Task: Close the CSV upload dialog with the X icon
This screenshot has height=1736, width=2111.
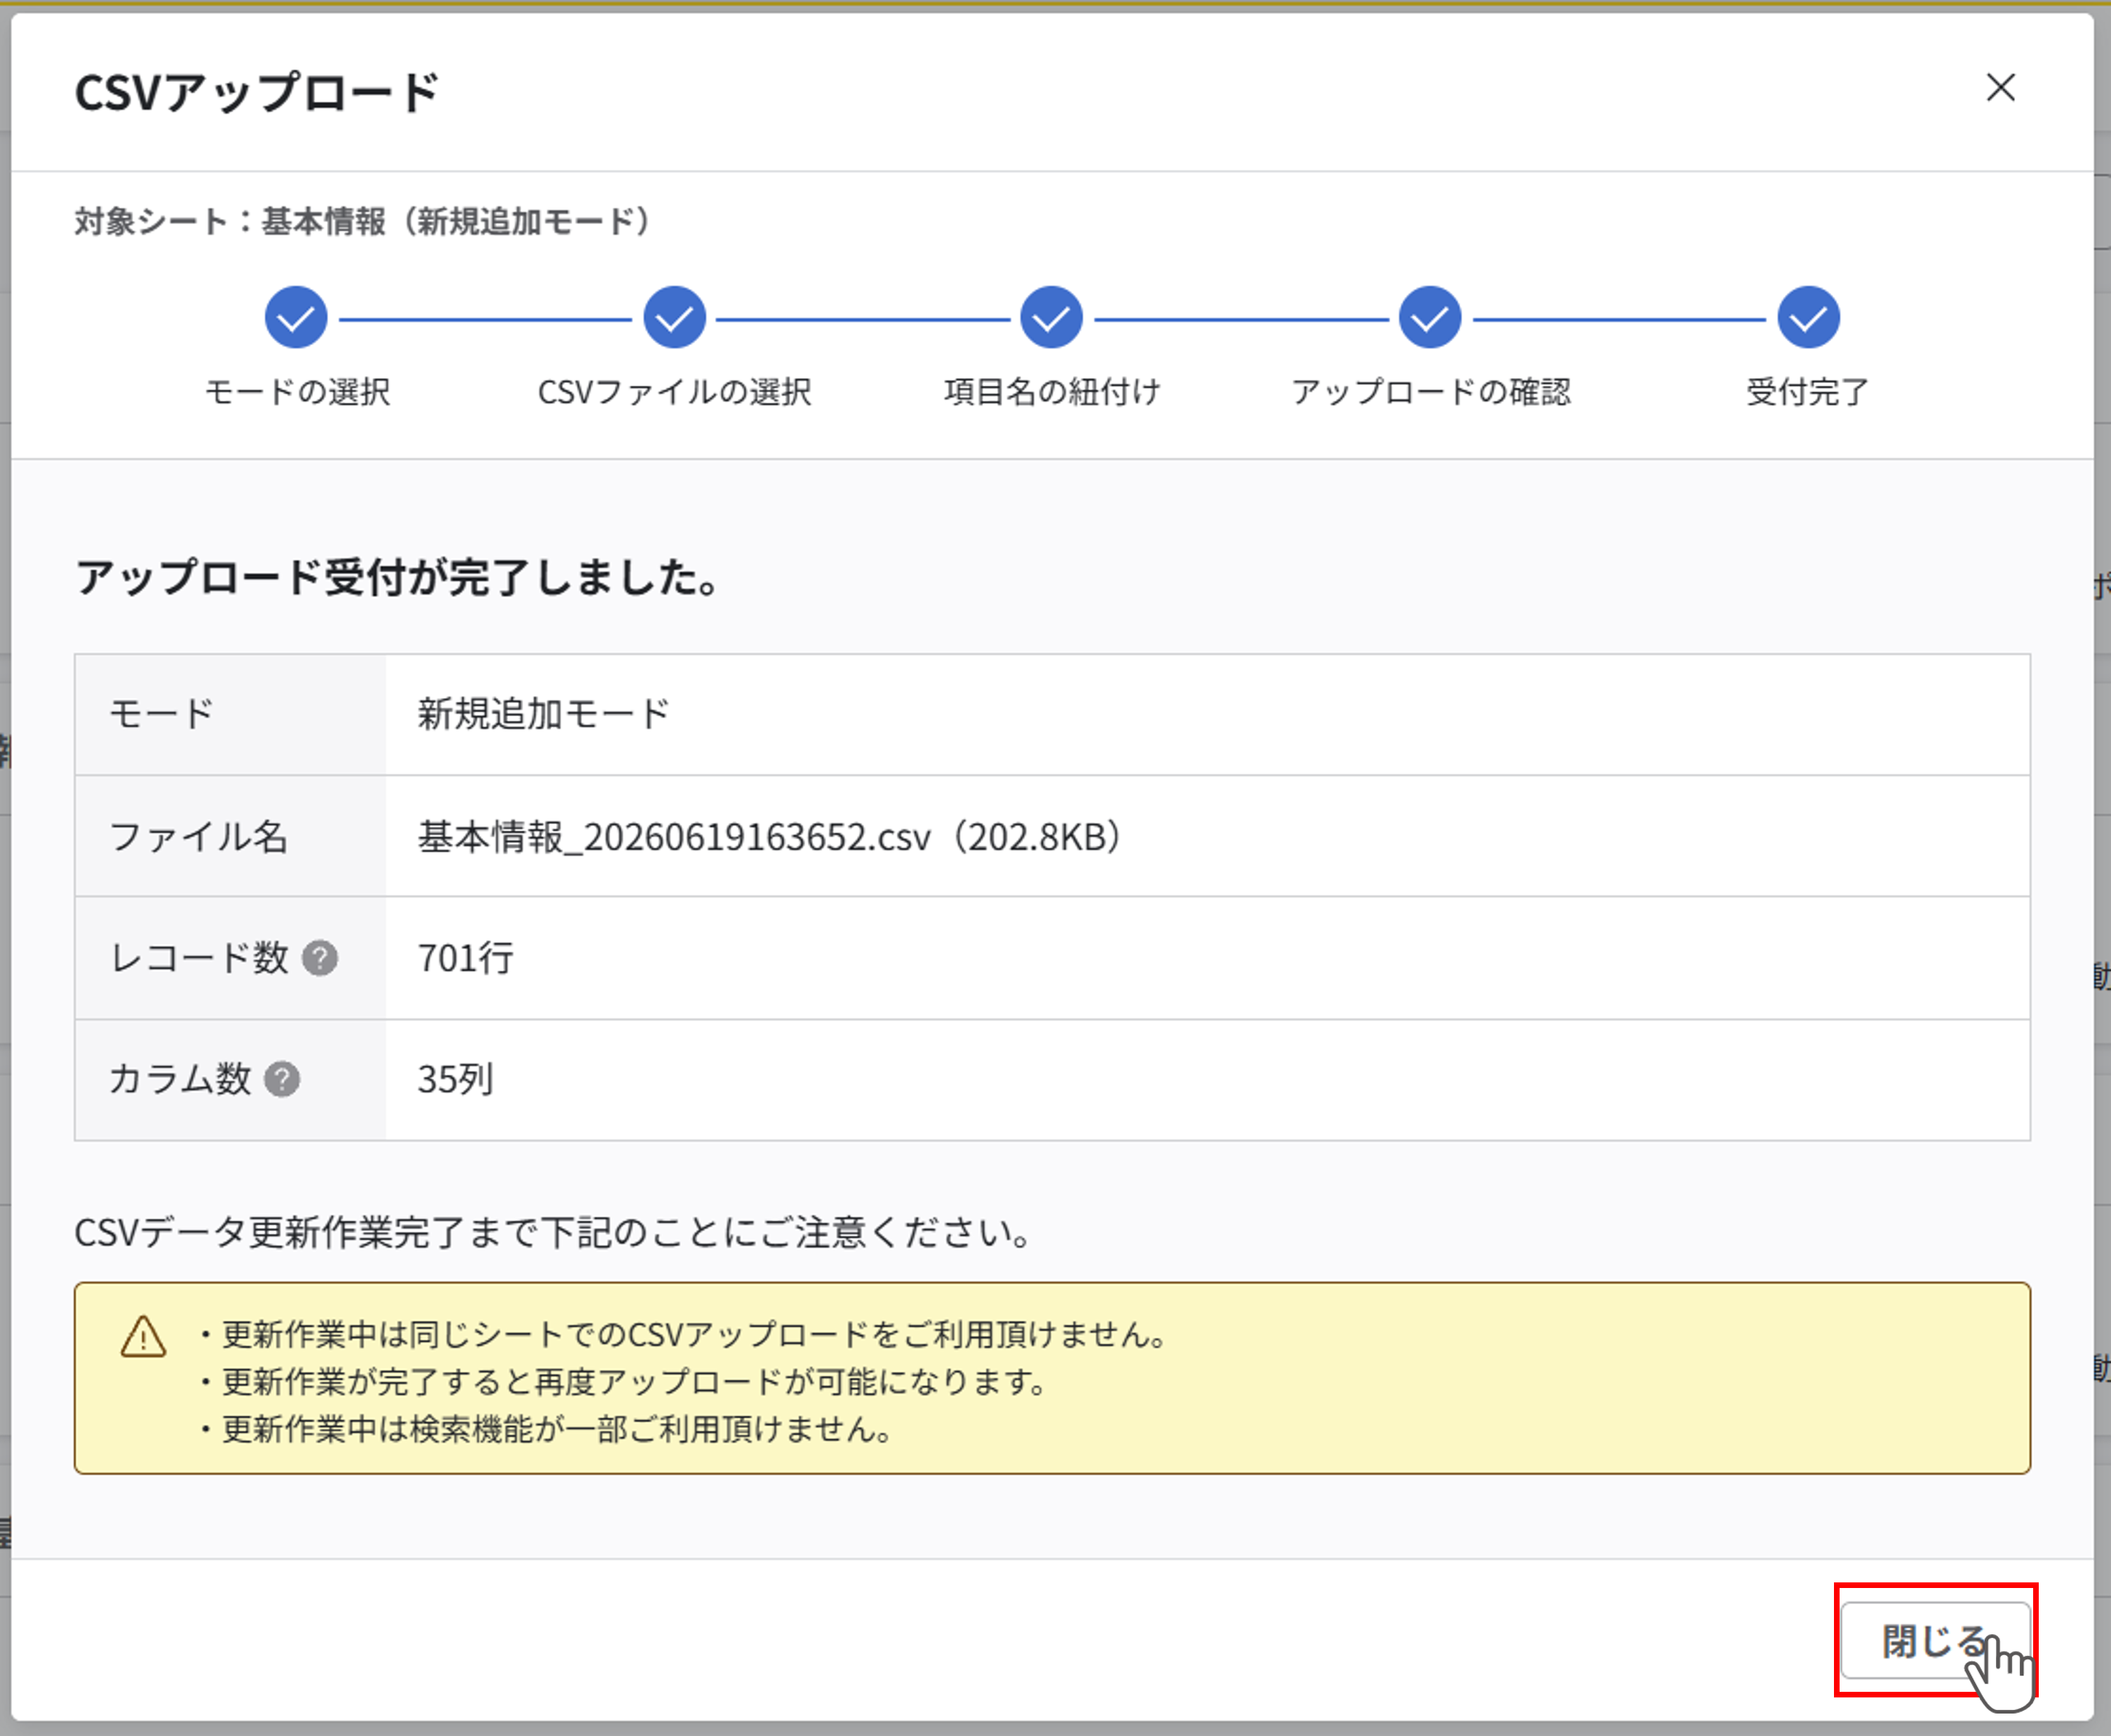Action: (x=2000, y=88)
